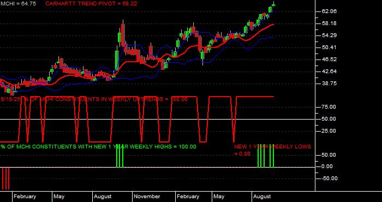Image resolution: width=382 pixels, height=202 pixels.
Task: Click the second August time axis label
Action: coord(262,197)
